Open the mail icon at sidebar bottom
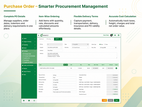 click(x=29, y=100)
